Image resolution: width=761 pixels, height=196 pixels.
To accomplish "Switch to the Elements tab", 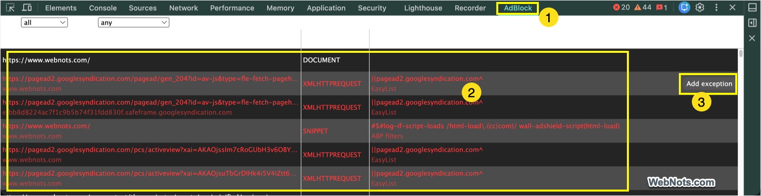I will coord(61,8).
